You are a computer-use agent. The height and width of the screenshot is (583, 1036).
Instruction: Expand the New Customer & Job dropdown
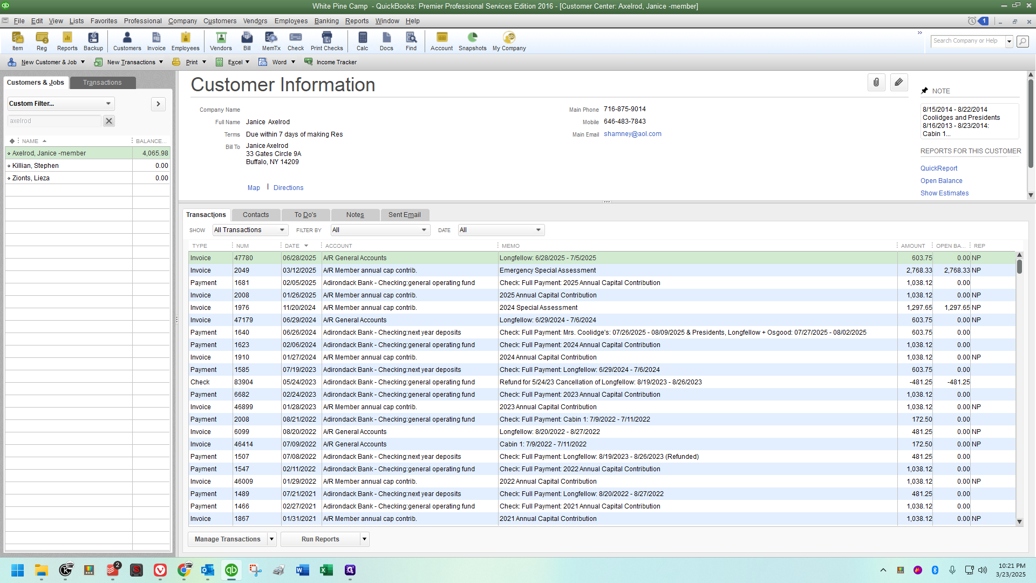[83, 62]
